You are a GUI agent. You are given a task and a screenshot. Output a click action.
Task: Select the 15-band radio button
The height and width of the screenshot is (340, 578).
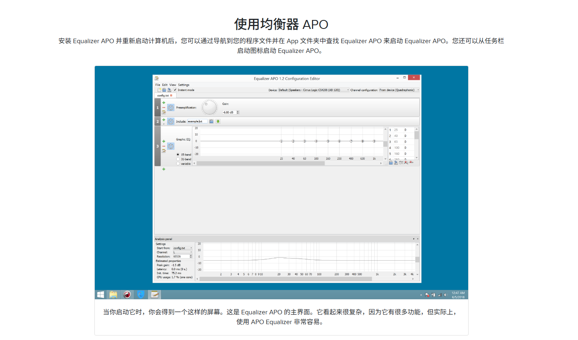click(x=178, y=155)
